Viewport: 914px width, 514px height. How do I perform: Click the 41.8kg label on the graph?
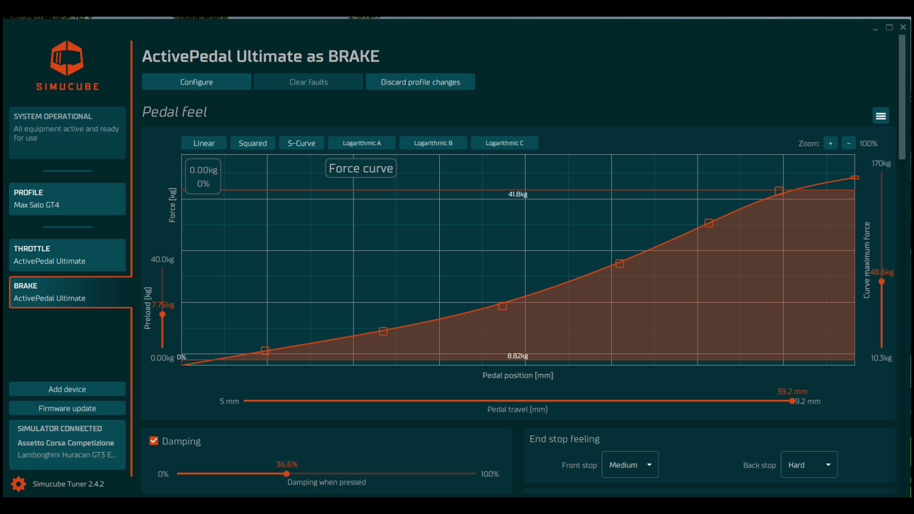(518, 194)
